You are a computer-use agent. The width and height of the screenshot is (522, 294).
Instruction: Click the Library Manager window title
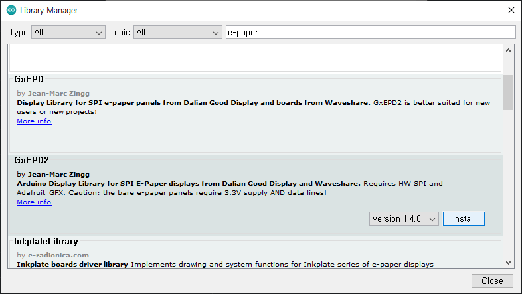coord(49,11)
